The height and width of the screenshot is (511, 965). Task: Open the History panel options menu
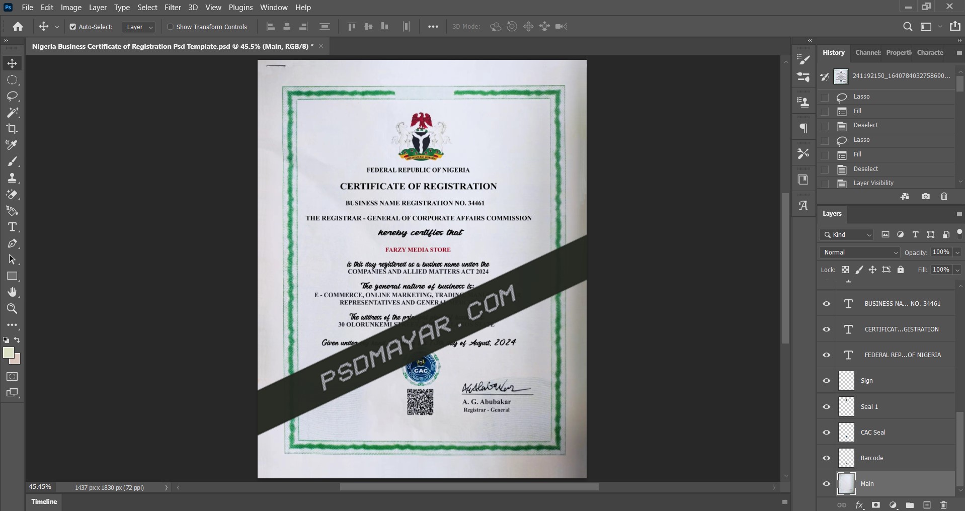point(959,53)
